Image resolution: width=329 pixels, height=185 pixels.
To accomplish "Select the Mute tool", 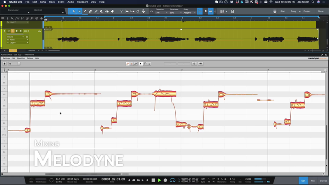I will click(x=101, y=12).
